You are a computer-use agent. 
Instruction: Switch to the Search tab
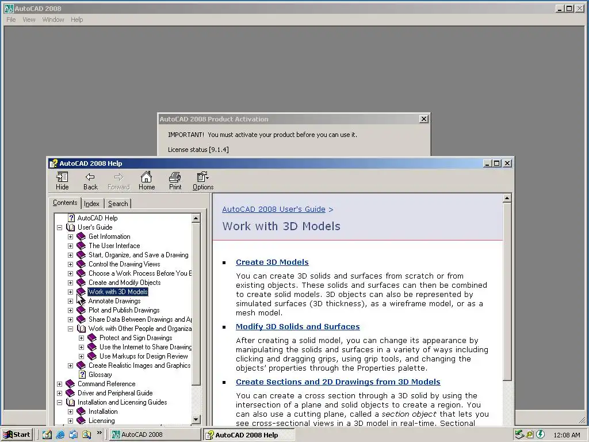pyautogui.click(x=118, y=204)
